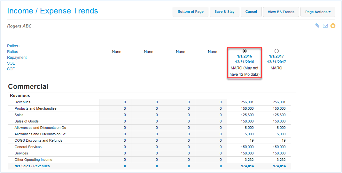Click the 1/1/2016 start date link
342x173 pixels.
(245, 56)
